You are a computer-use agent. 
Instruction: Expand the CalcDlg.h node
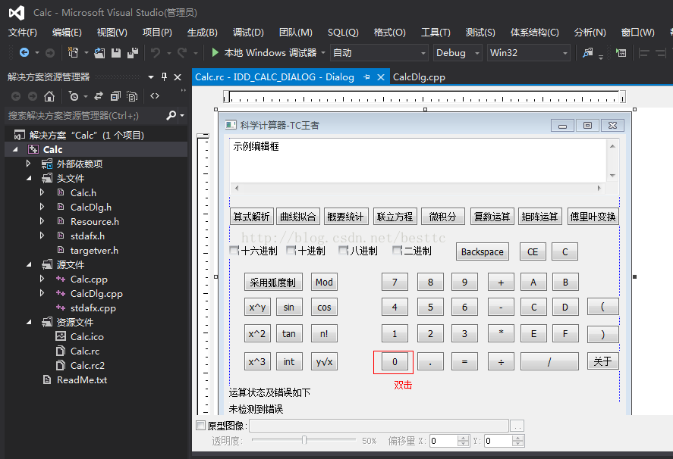(42, 207)
